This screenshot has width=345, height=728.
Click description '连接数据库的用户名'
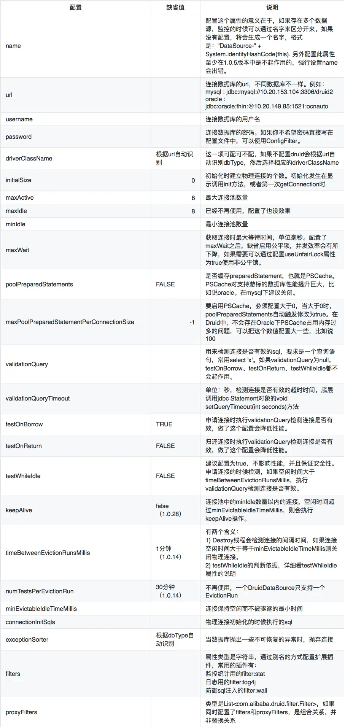pos(233,119)
